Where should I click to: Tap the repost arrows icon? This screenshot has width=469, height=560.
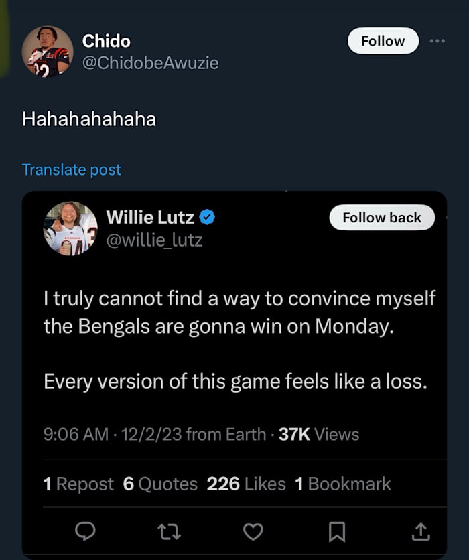(167, 531)
